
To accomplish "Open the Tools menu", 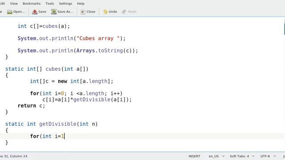I will tap(49, 4).
